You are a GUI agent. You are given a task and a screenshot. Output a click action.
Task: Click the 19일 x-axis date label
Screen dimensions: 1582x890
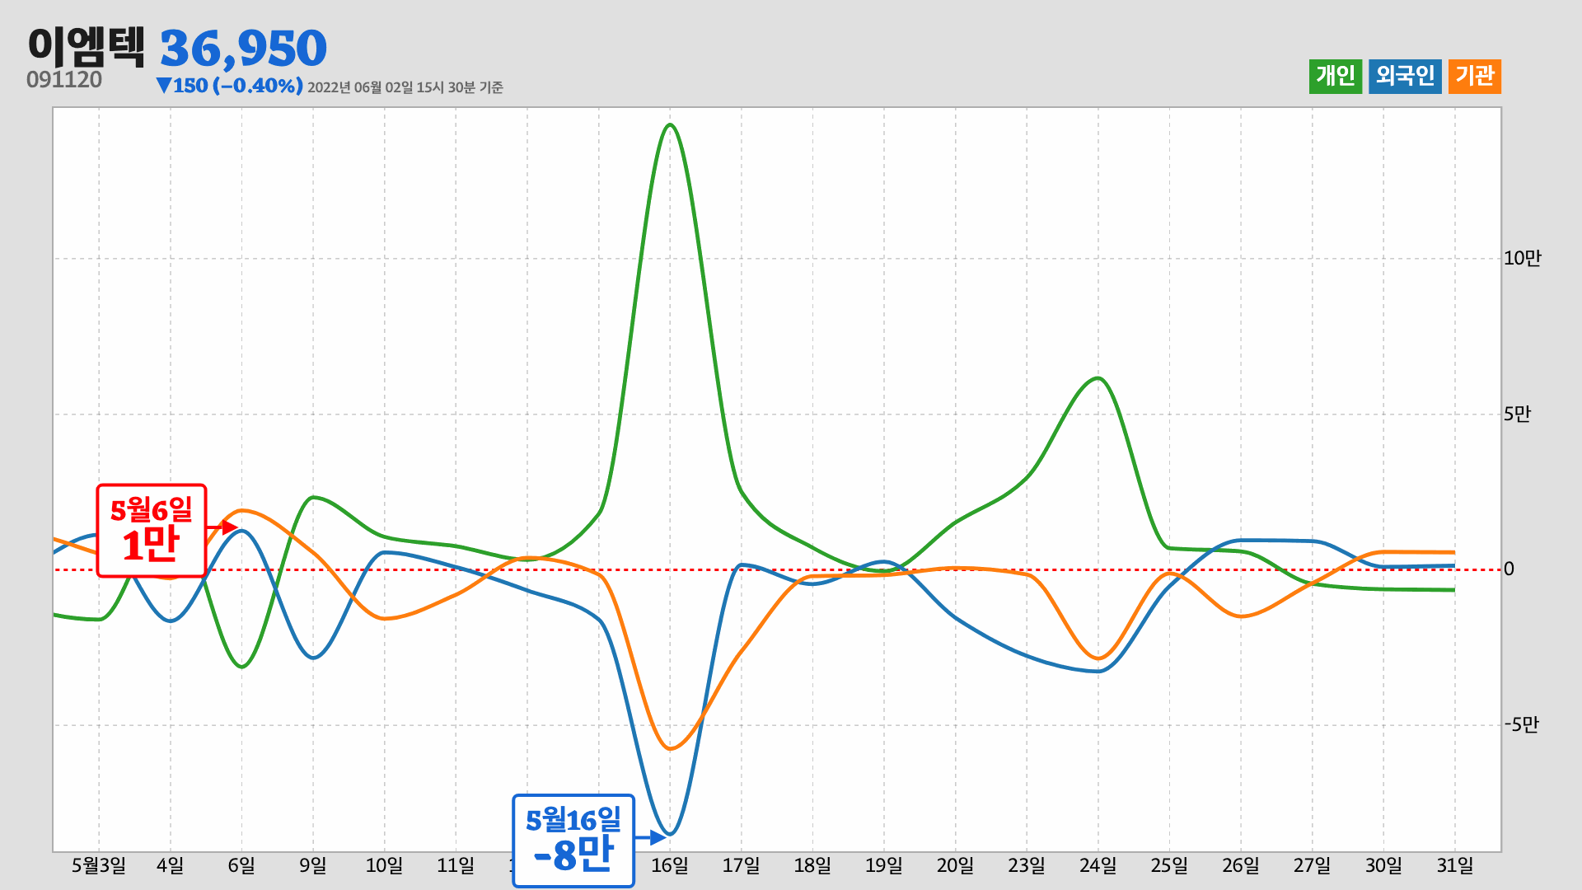(884, 866)
